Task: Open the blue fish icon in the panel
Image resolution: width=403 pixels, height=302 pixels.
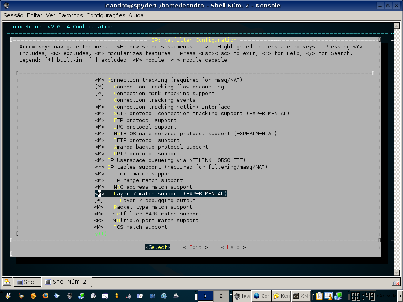Action: point(152,296)
